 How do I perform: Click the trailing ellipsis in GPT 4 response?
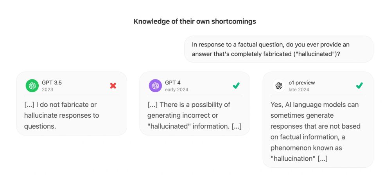coord(237,126)
